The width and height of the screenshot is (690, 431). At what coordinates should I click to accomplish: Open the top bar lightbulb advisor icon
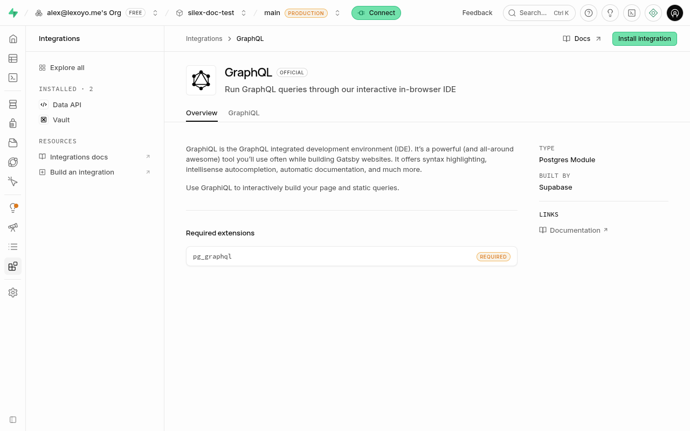[610, 13]
